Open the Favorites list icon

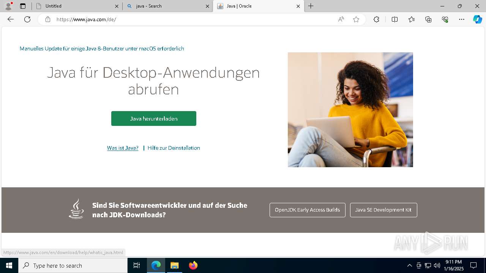(412, 19)
